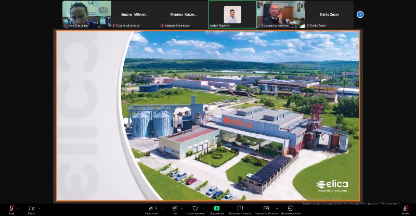Screen dimensions: 416x216
Task: Expand the caret beside Показать субтитры
Action: click(x=277, y=209)
